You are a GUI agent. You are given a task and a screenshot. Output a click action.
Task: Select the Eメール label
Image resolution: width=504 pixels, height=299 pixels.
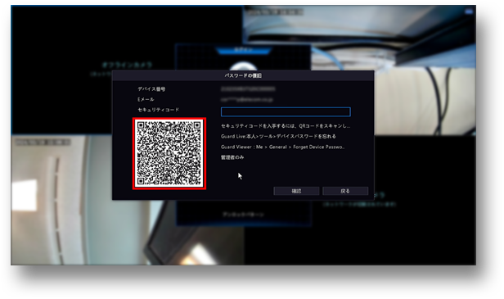[x=146, y=99]
